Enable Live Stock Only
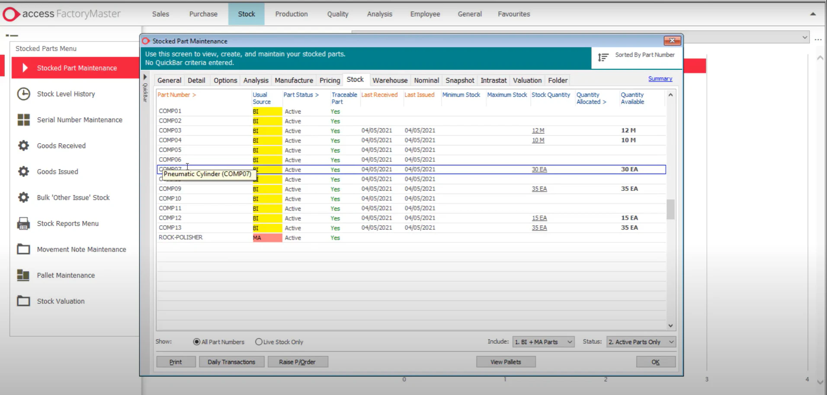Screen dimensions: 827x395 pos(259,341)
